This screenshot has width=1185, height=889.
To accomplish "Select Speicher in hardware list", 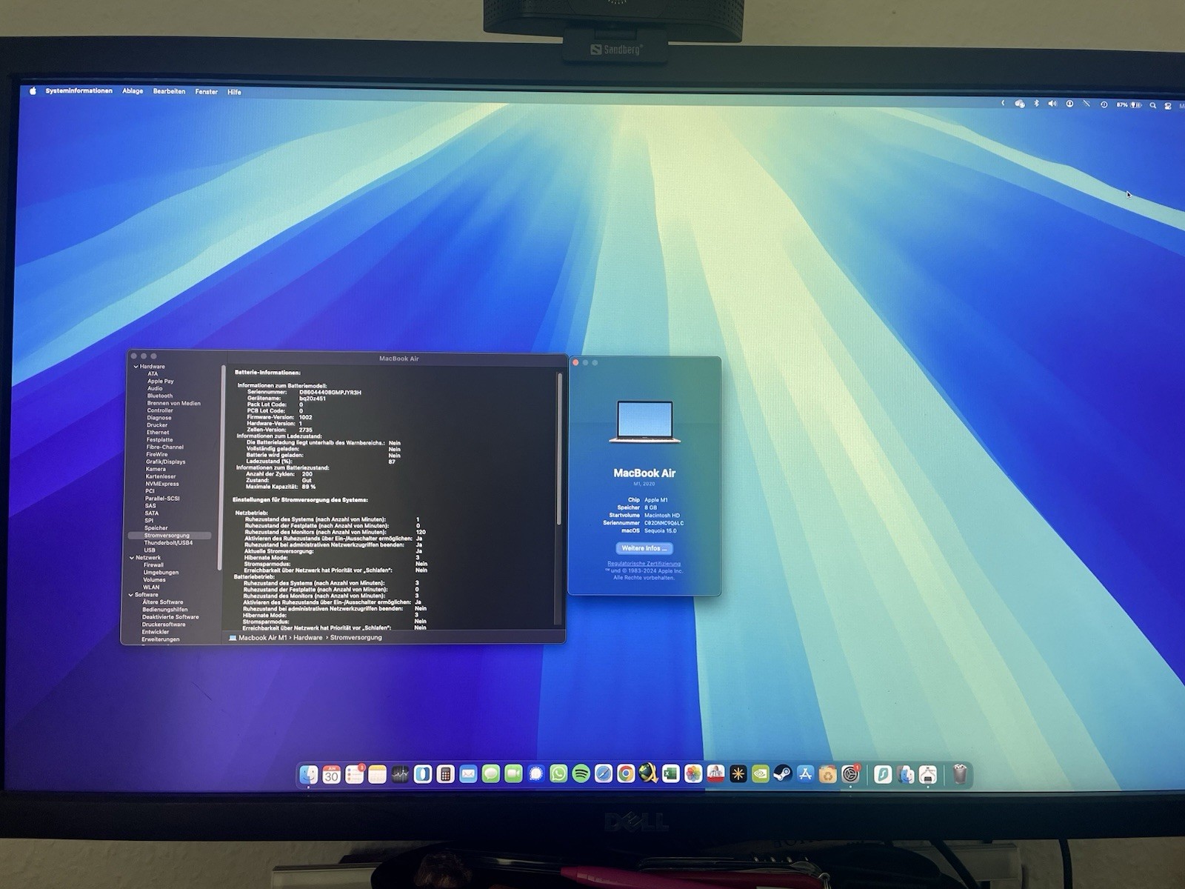I will [x=156, y=528].
